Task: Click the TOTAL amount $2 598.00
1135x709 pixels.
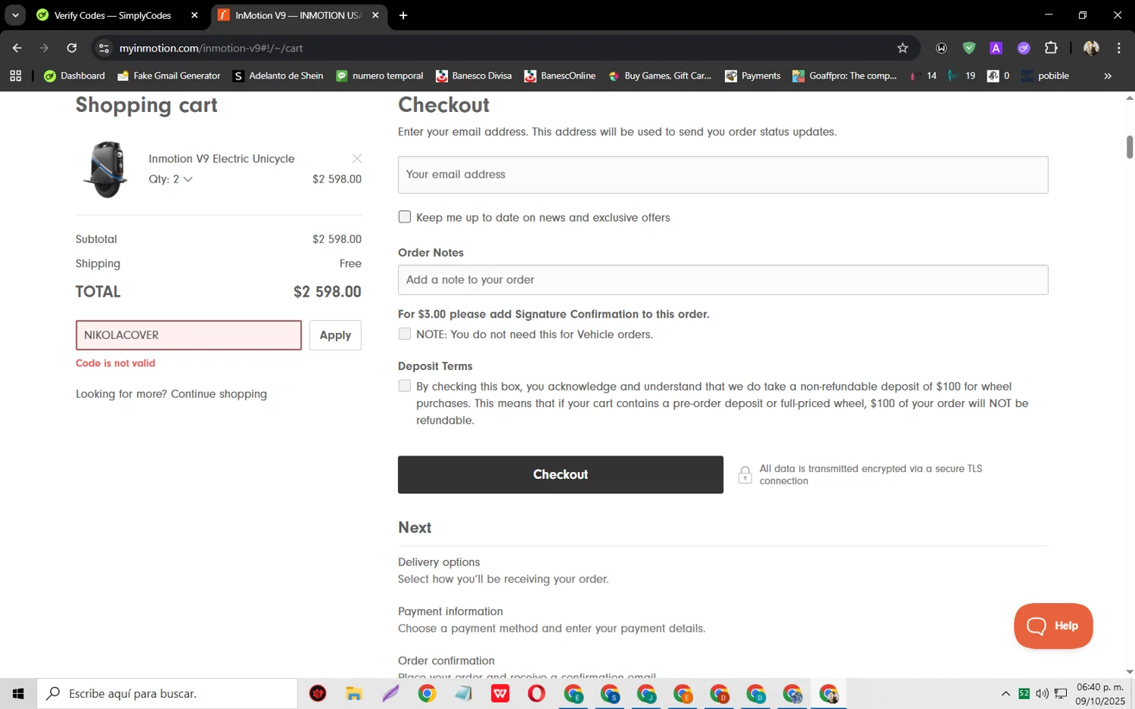Action: click(327, 292)
